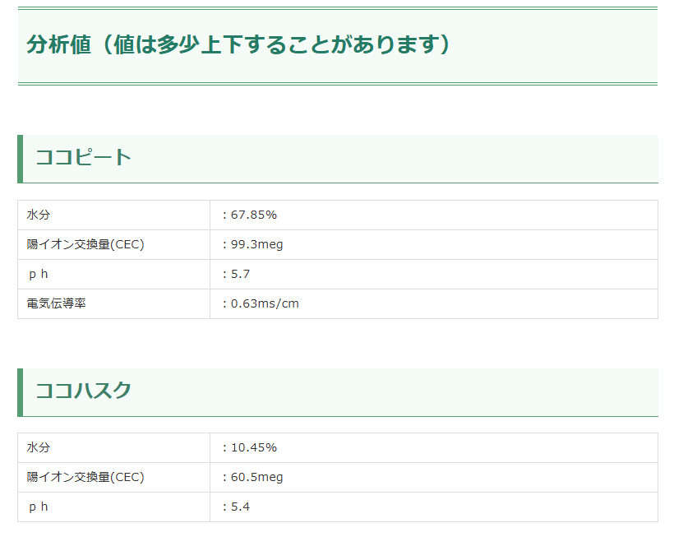Click the ｐｈ label in the ココハスク table

(x=39, y=507)
